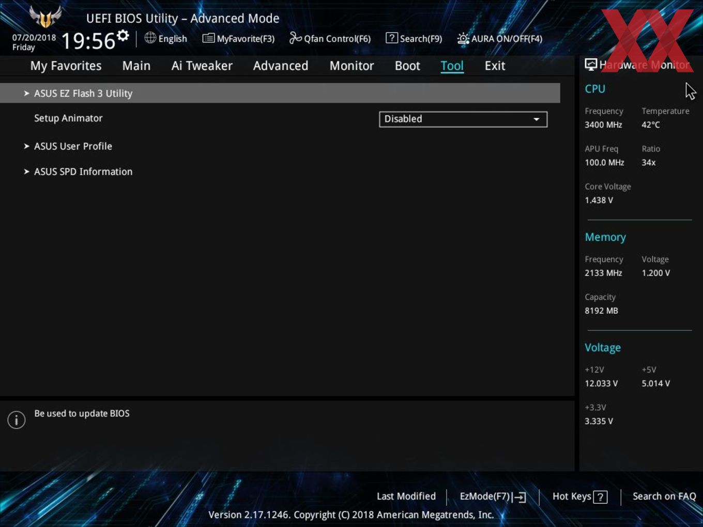Click the Qfan Control fan icon
This screenshot has width=703, height=527.
coord(295,38)
